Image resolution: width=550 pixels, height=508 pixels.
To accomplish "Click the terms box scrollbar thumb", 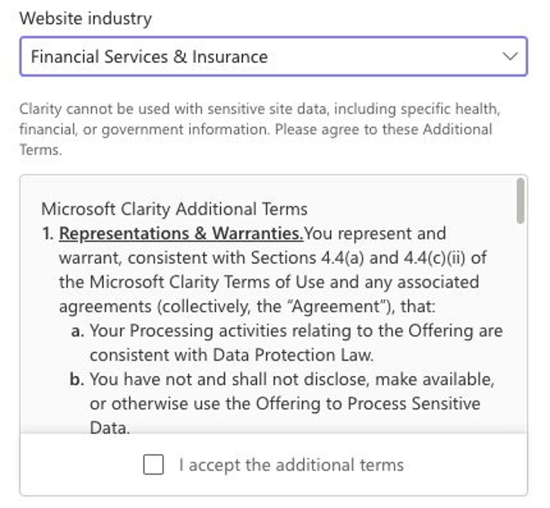I will pos(521,200).
